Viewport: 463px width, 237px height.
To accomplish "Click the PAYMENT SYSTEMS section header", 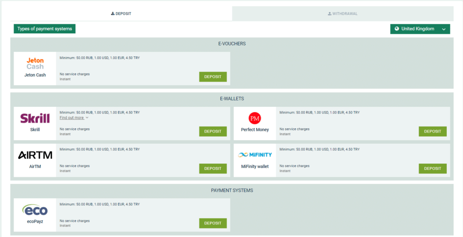I will (x=232, y=191).
